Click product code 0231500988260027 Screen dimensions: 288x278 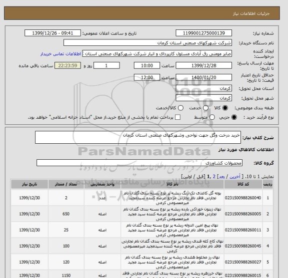click(243, 262)
